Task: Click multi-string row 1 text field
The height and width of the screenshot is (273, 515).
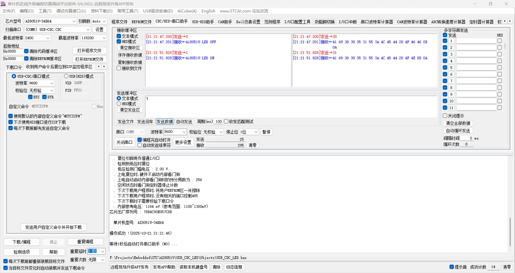Action: click(476, 41)
